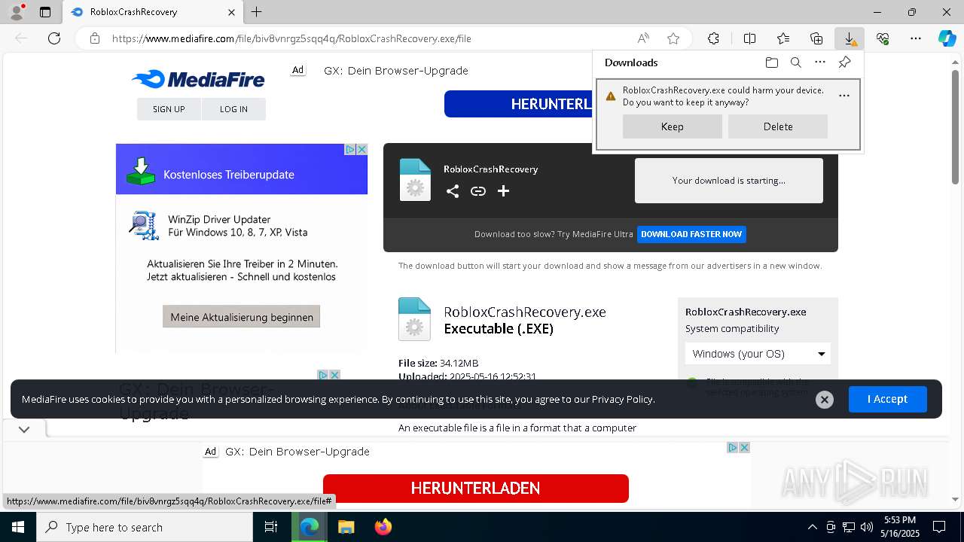Open the Copilot sidebar icon
The image size is (964, 542).
pos(947,38)
